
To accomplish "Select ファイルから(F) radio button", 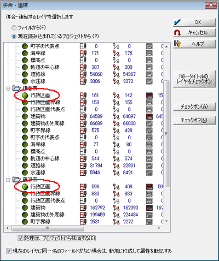I will (14, 28).
